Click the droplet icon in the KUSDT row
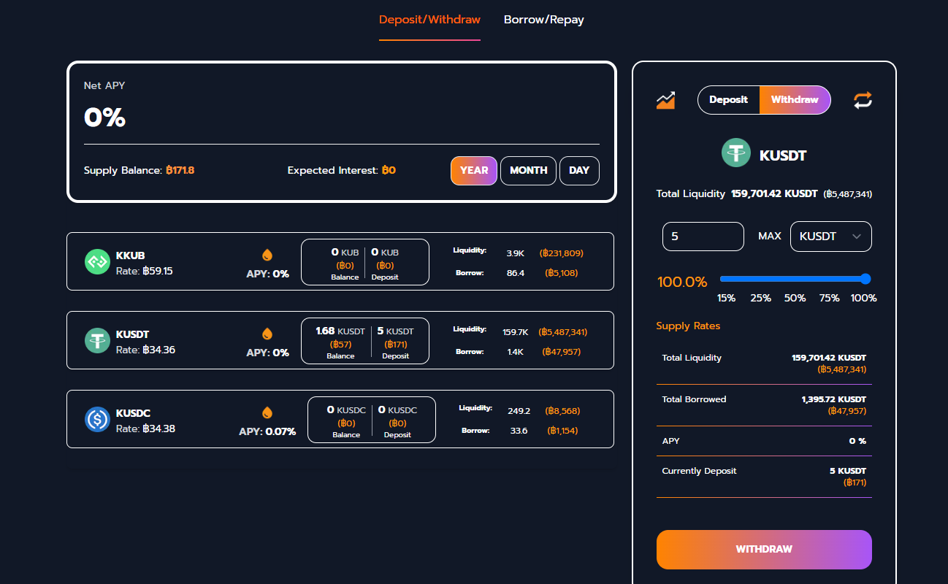Viewport: 948px width, 584px height. point(267,334)
